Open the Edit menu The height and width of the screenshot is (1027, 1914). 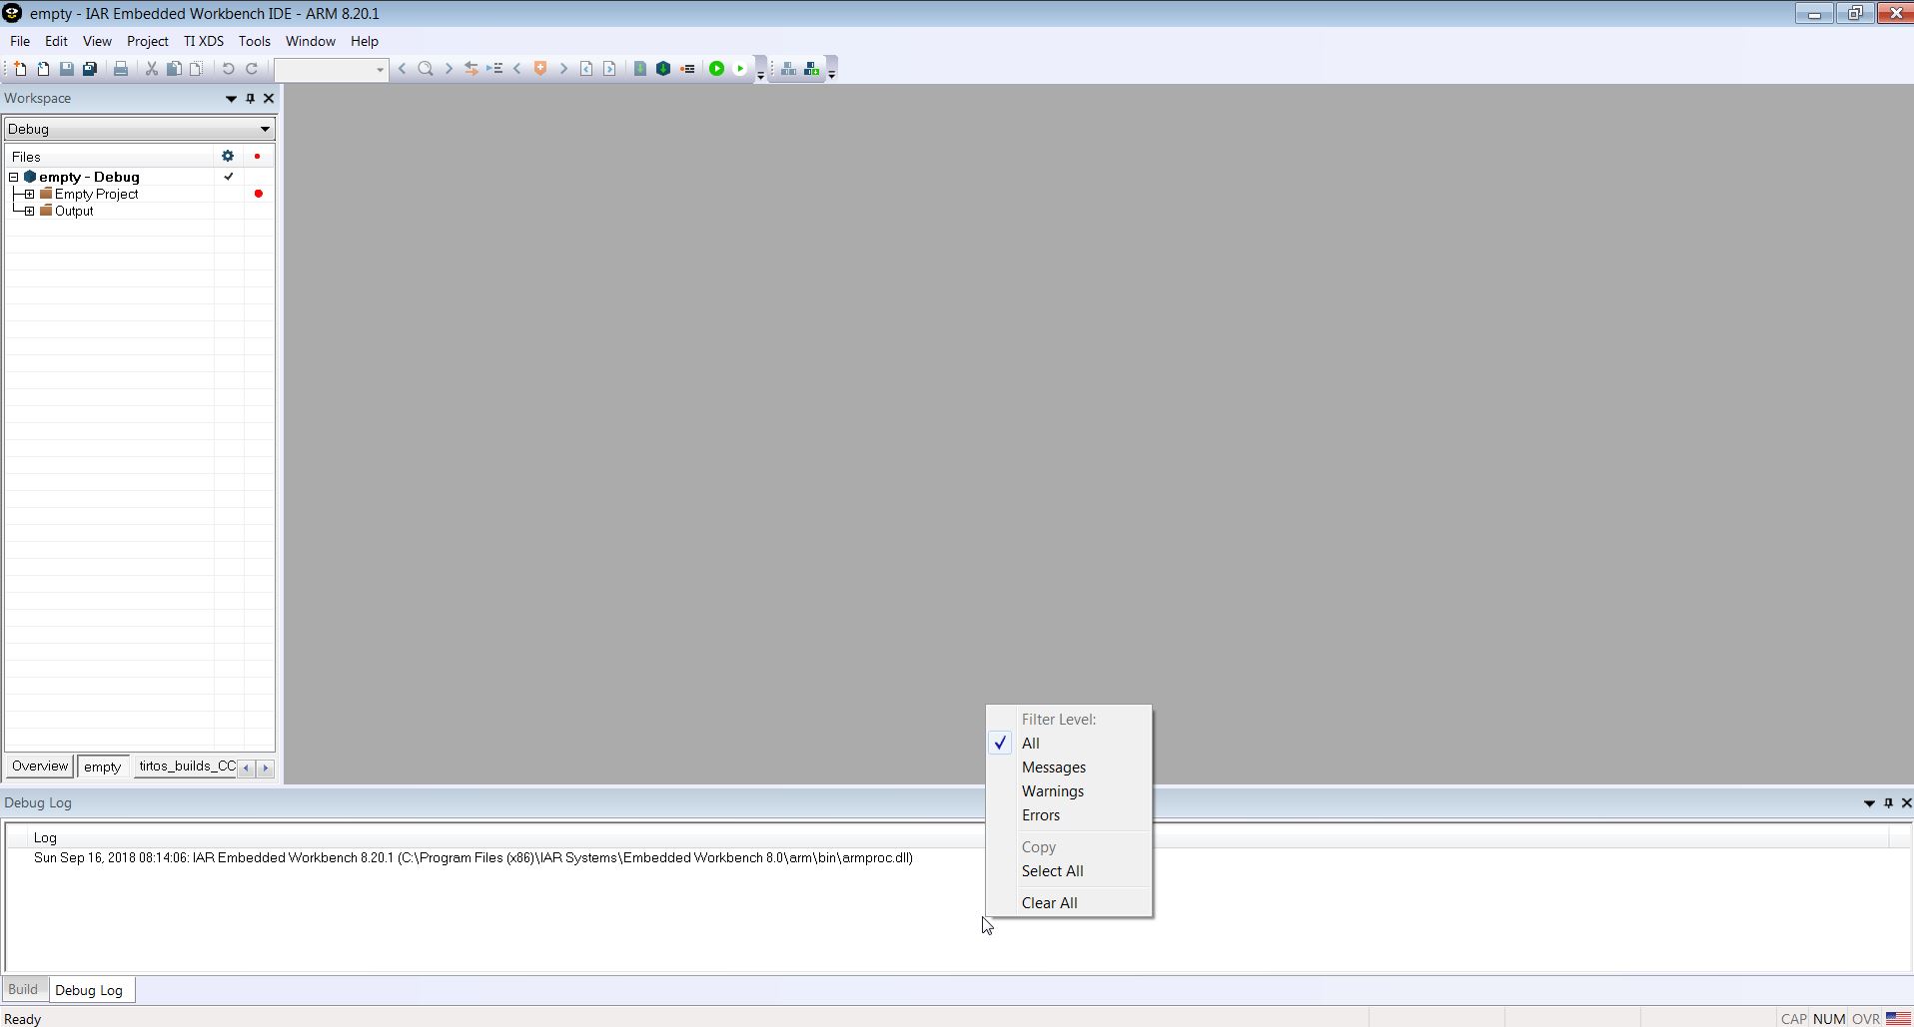[56, 42]
